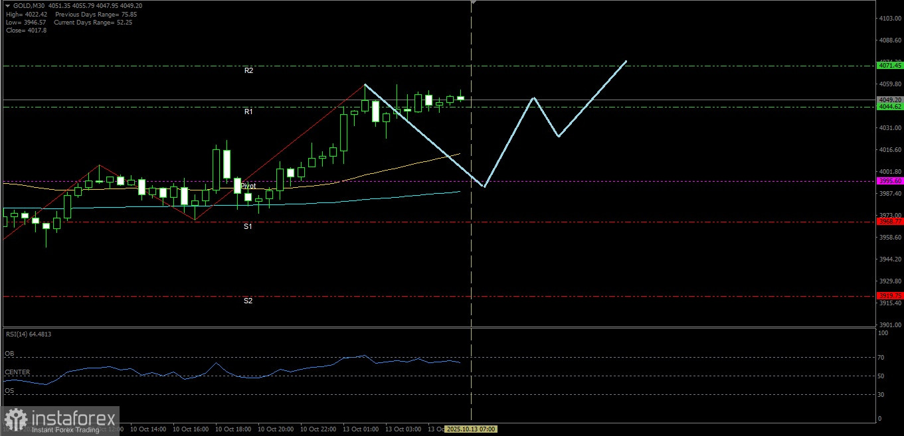This screenshot has width=904, height=436.
Task: Click the OB overbought label
Action: [x=9, y=354]
